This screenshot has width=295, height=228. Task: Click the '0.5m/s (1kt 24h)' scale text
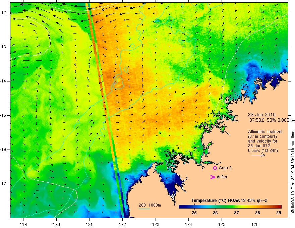point(263,151)
